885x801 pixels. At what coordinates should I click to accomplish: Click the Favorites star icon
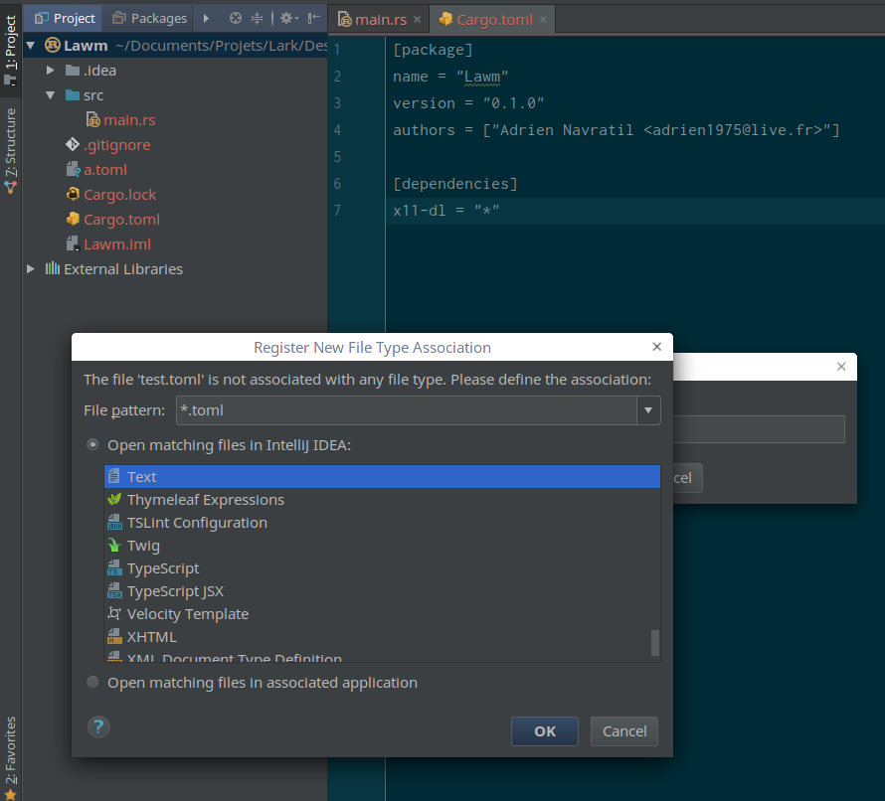tap(10, 794)
